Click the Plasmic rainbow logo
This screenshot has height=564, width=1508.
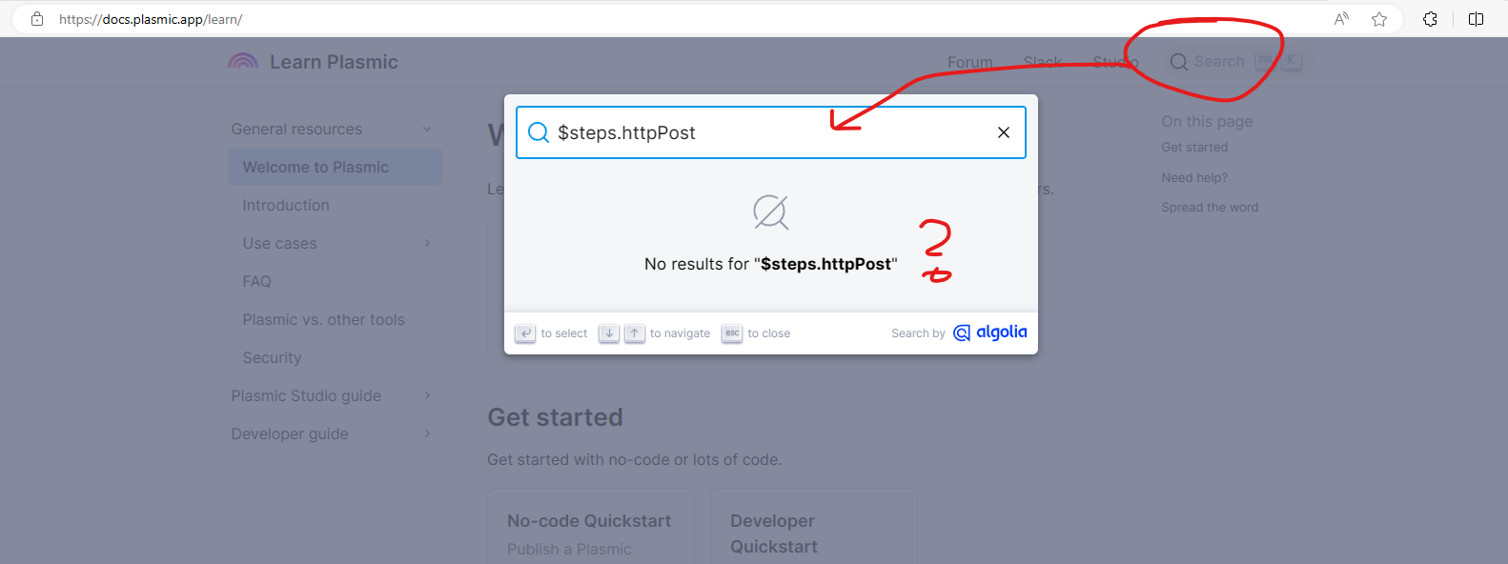click(243, 62)
